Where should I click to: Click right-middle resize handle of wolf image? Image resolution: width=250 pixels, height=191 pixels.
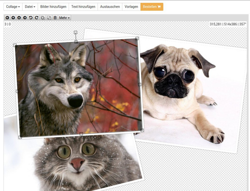click(139, 84)
